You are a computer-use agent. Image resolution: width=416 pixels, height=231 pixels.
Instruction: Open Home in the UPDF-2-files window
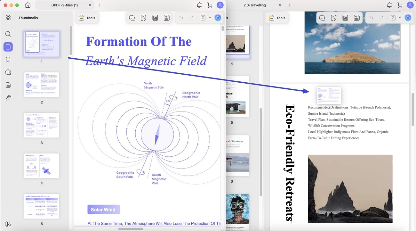[28, 5]
